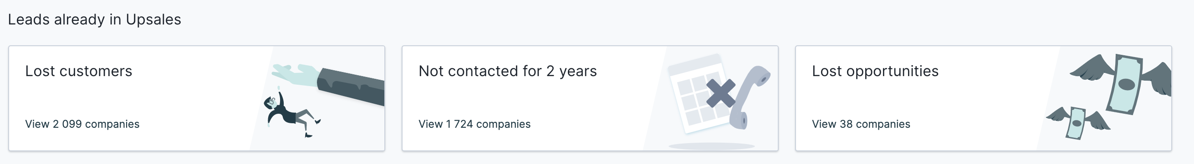This screenshot has width=1194, height=164.
Task: Click the oval shadow beneath the calendar
Action: 711,146
